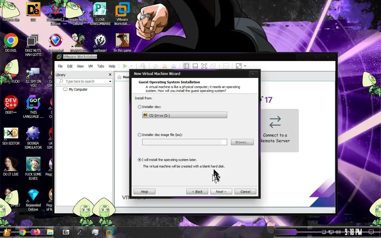Screen dimensions: 381x238
Task: Click the Browse... button in the wizard
Action: [242, 142]
